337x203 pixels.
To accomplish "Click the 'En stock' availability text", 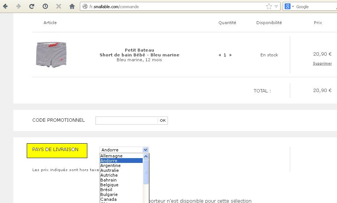I will (269, 55).
